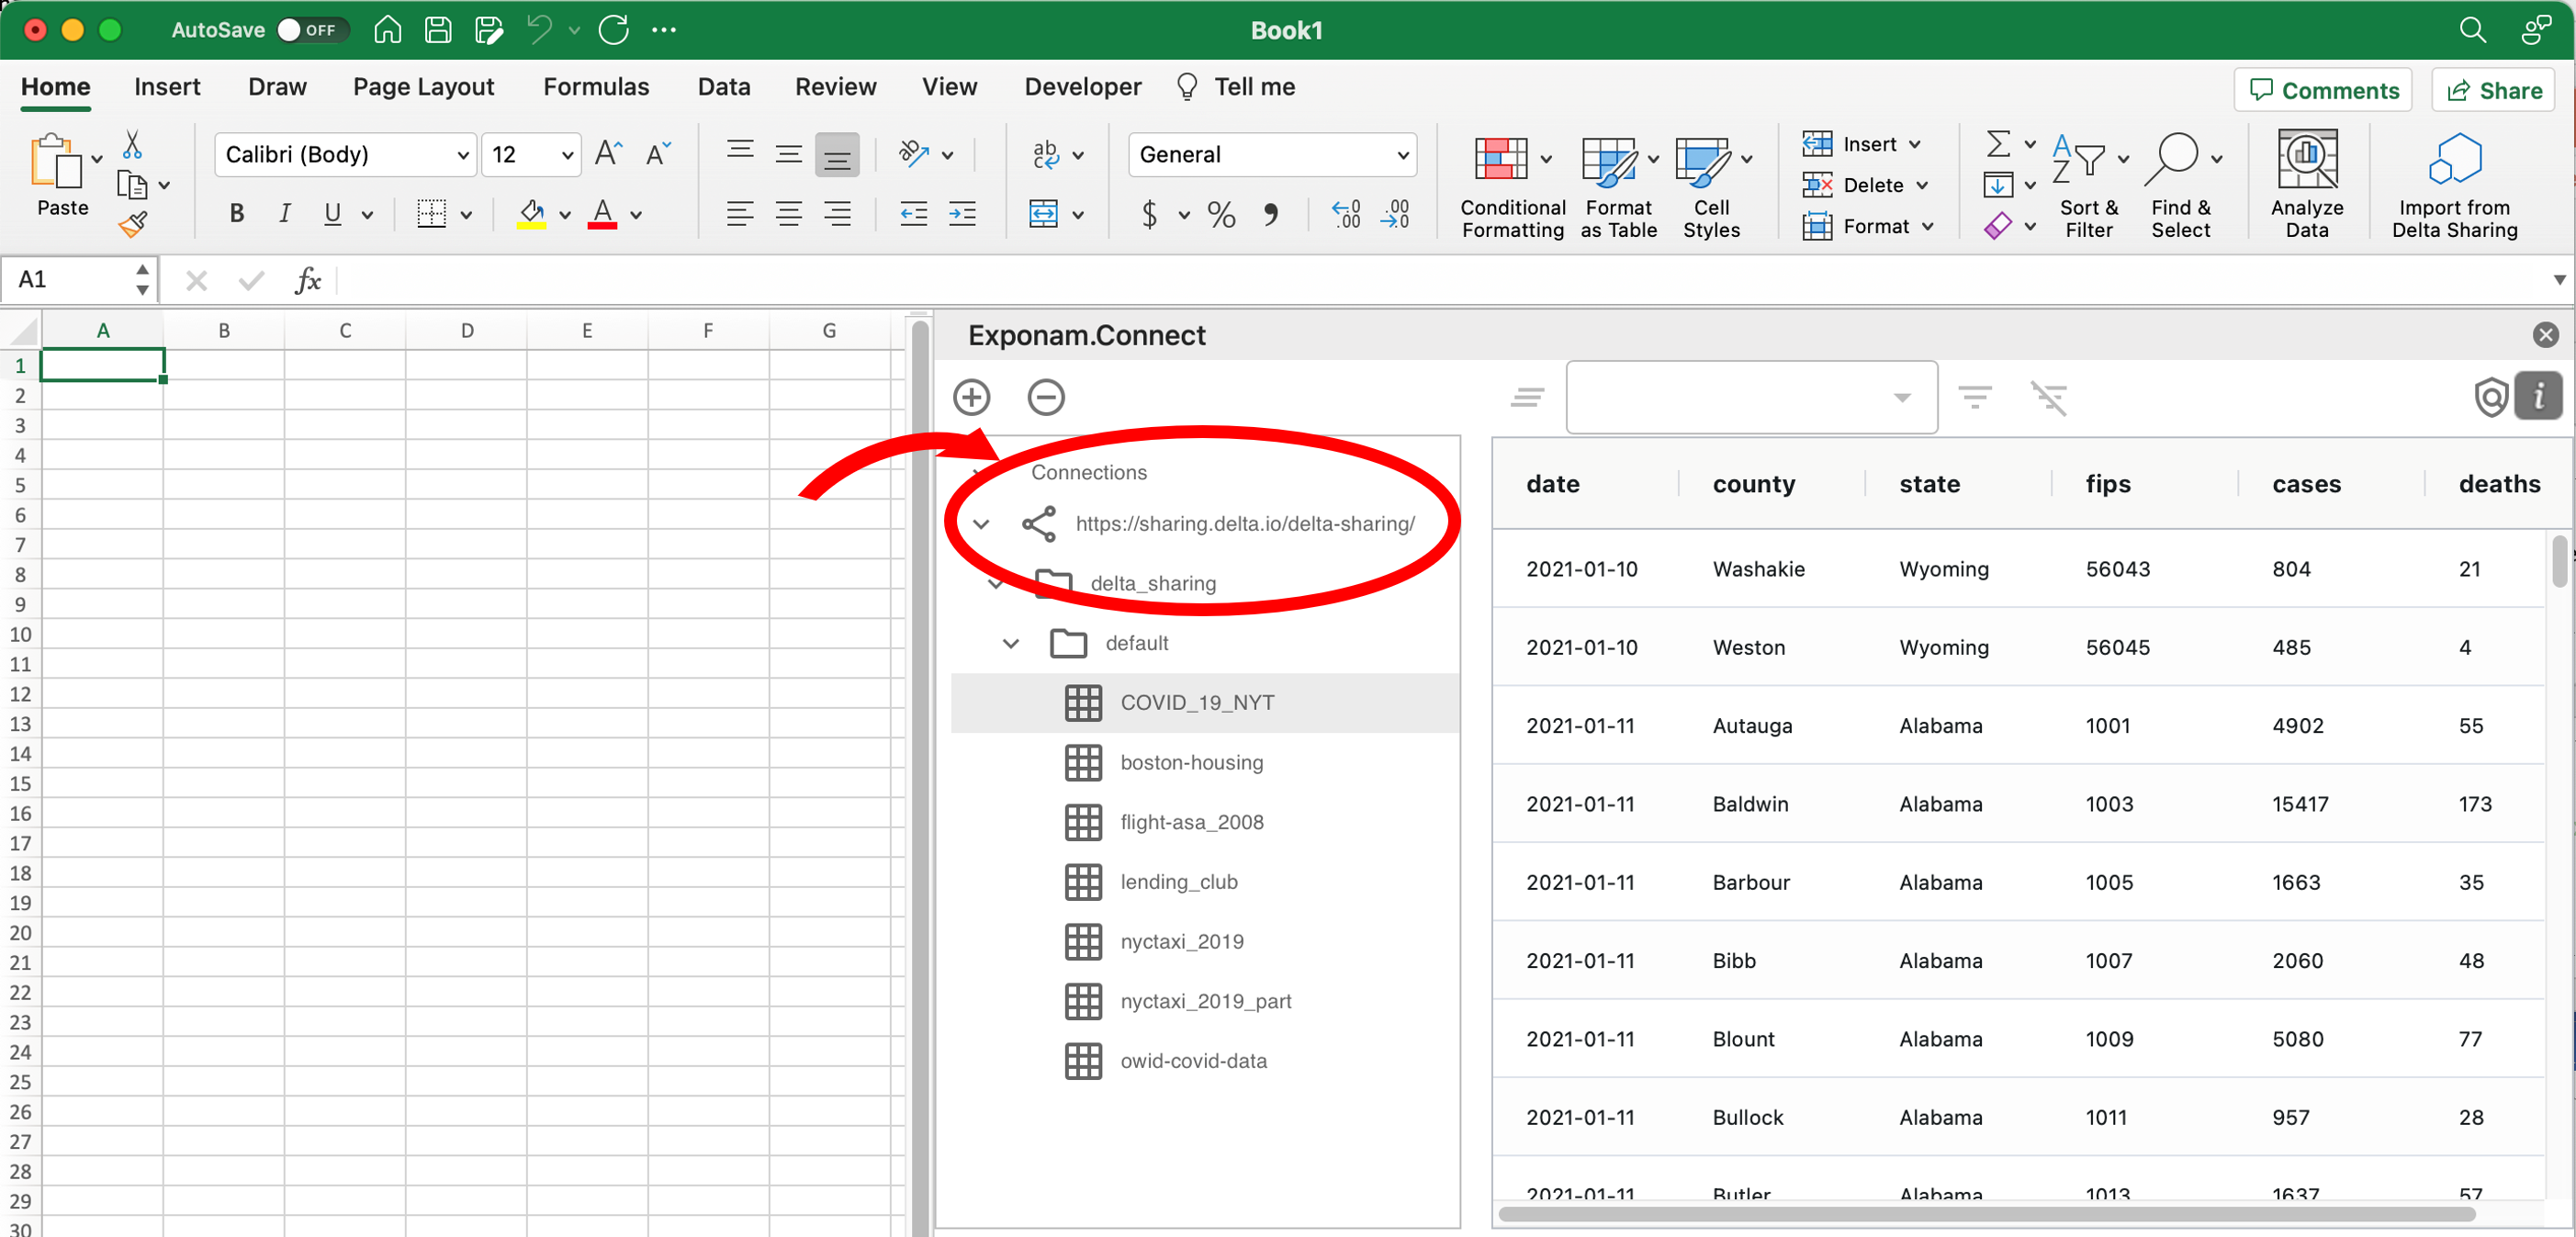Image resolution: width=2576 pixels, height=1237 pixels.
Task: Click the Share button
Action: [2493, 90]
